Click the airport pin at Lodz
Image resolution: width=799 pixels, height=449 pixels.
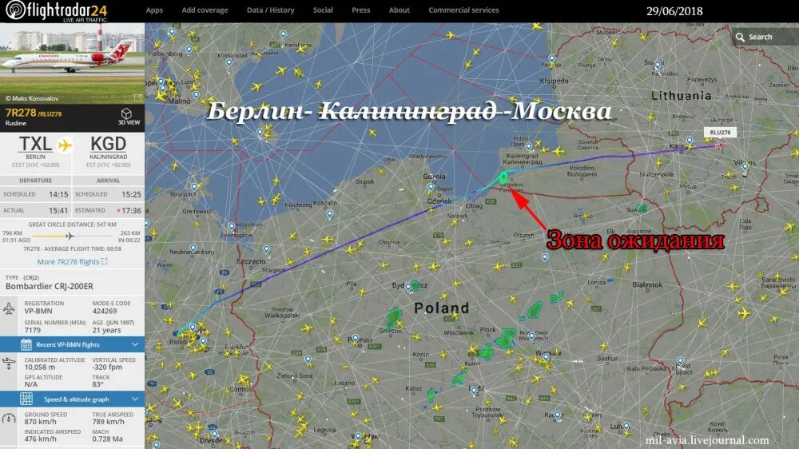(x=474, y=391)
